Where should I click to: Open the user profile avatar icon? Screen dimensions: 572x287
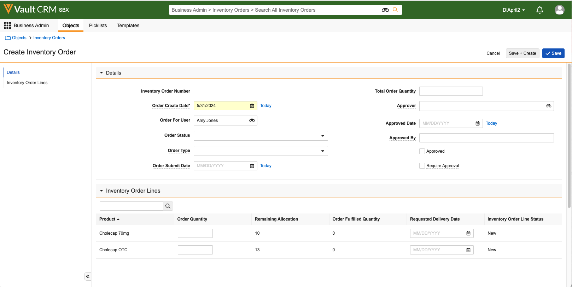tap(559, 10)
